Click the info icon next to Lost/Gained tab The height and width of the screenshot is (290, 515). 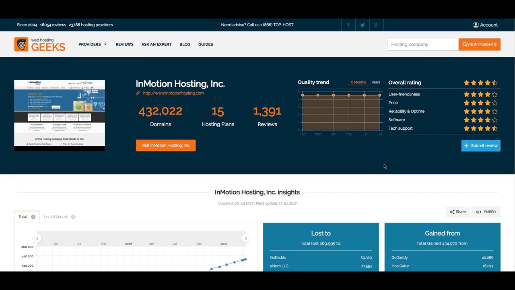click(x=73, y=217)
